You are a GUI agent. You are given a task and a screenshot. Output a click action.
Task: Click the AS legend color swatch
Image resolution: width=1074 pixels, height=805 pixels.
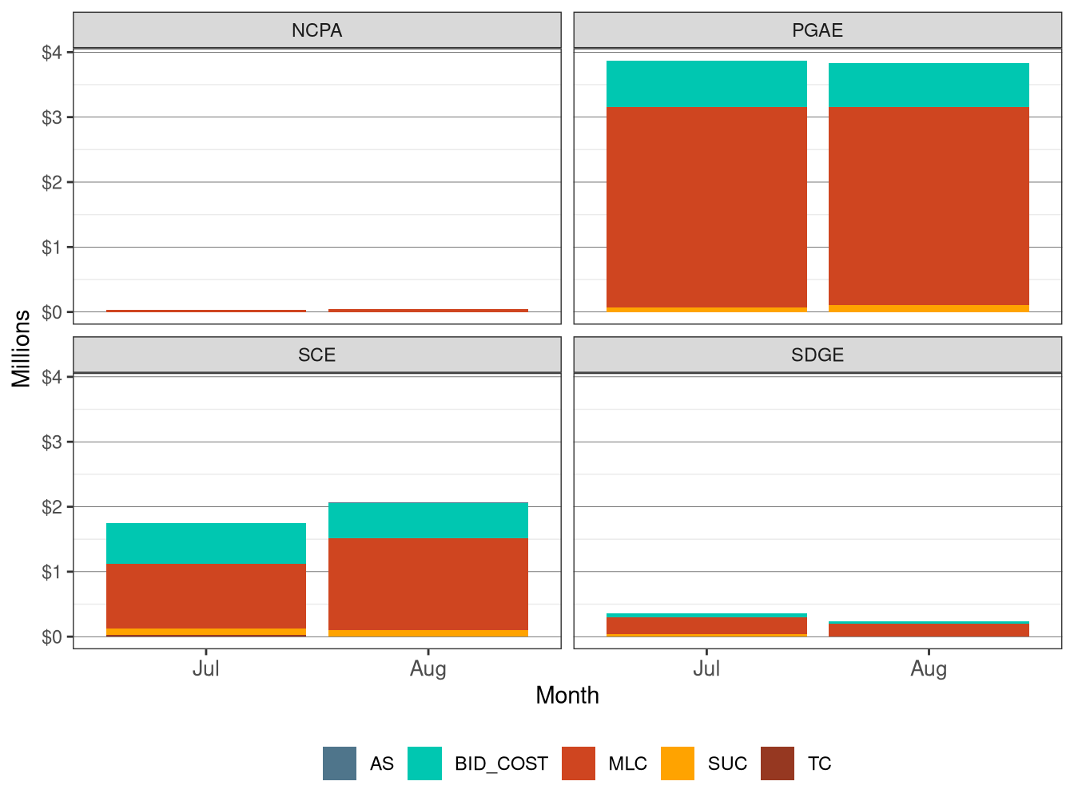[x=340, y=763]
